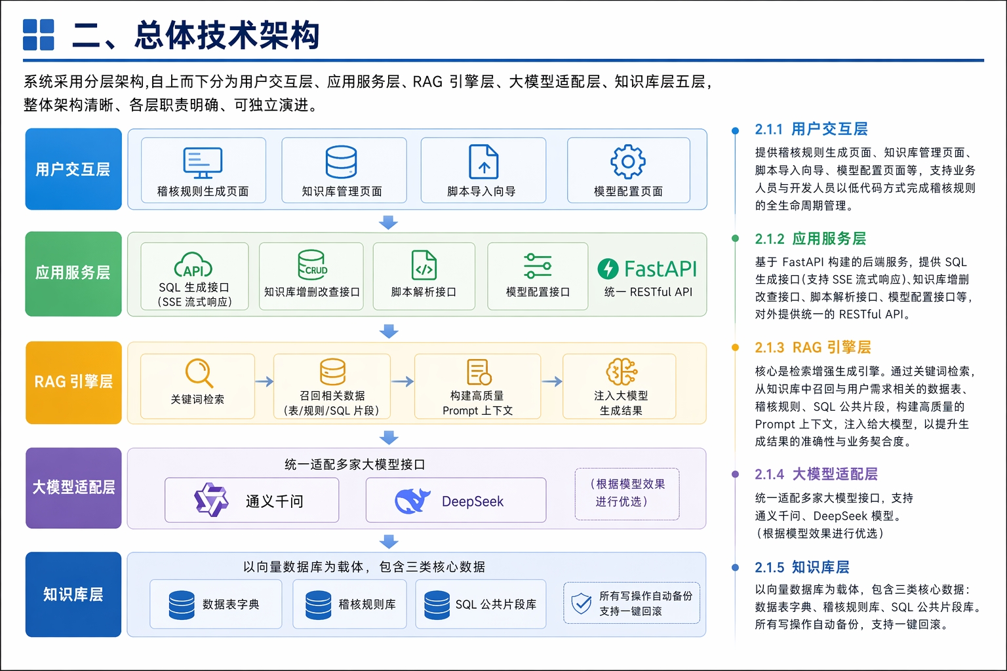Open the 2.1.5 知识库层 section heading
The image size is (1007, 671).
point(802,567)
